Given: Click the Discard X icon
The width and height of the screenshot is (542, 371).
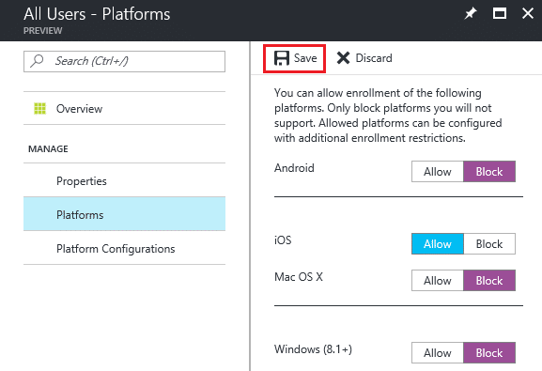Looking at the screenshot, I should pos(343,58).
